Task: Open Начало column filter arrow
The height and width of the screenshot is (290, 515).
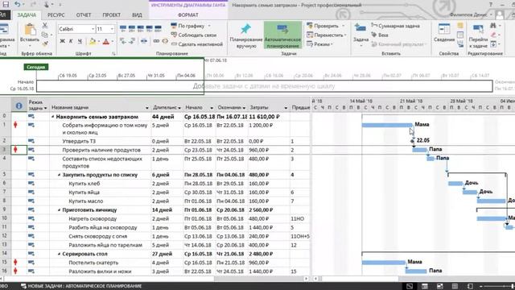Action: pyautogui.click(x=212, y=108)
